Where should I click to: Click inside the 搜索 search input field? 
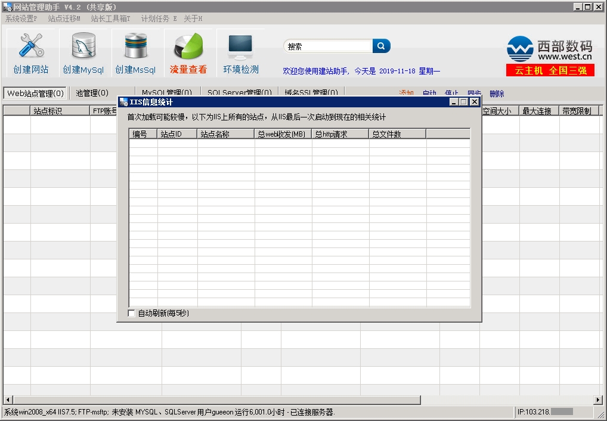(328, 47)
